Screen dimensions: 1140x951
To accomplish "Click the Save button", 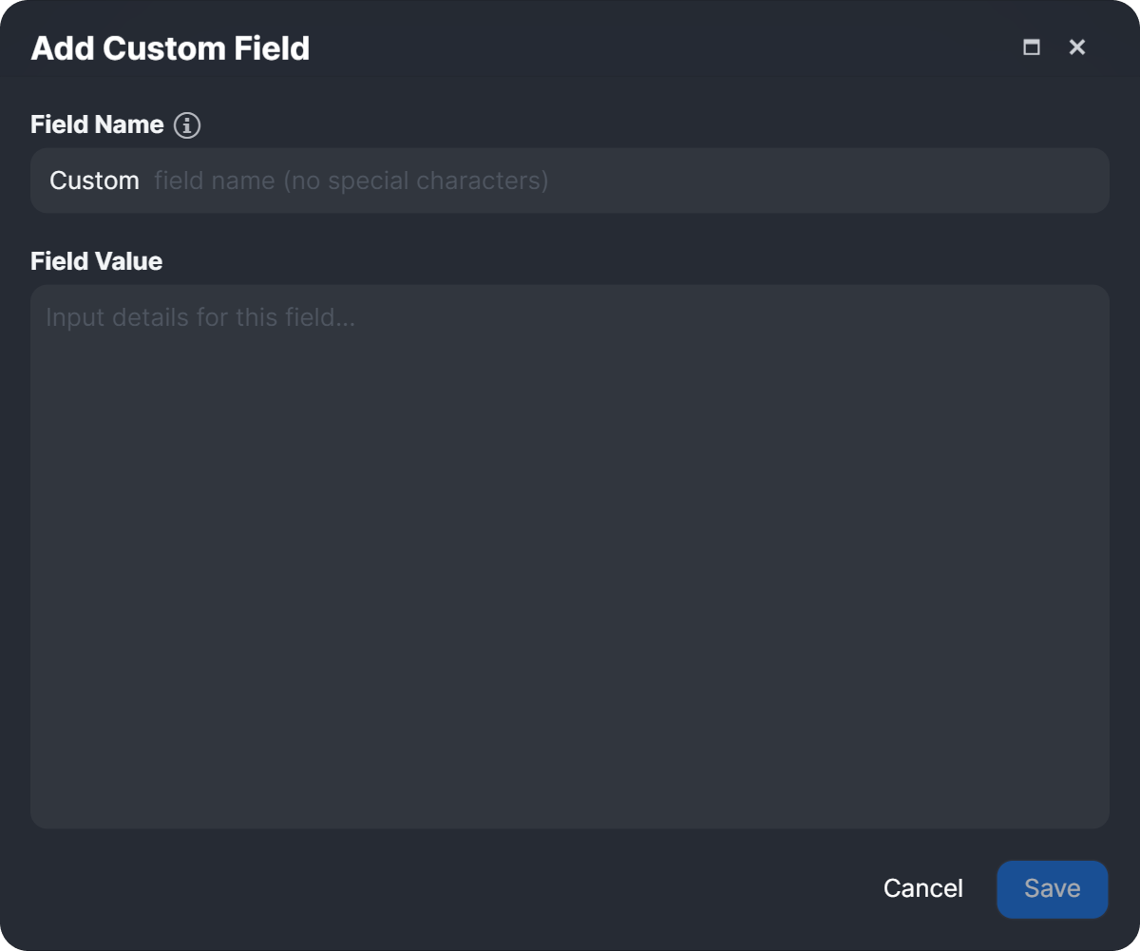I will point(1052,888).
